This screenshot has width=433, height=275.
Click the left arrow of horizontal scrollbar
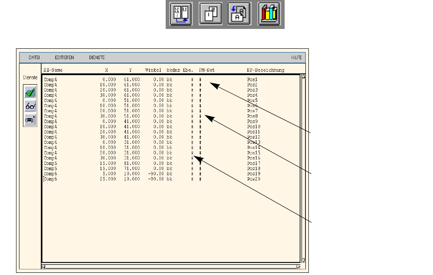(x=43, y=266)
